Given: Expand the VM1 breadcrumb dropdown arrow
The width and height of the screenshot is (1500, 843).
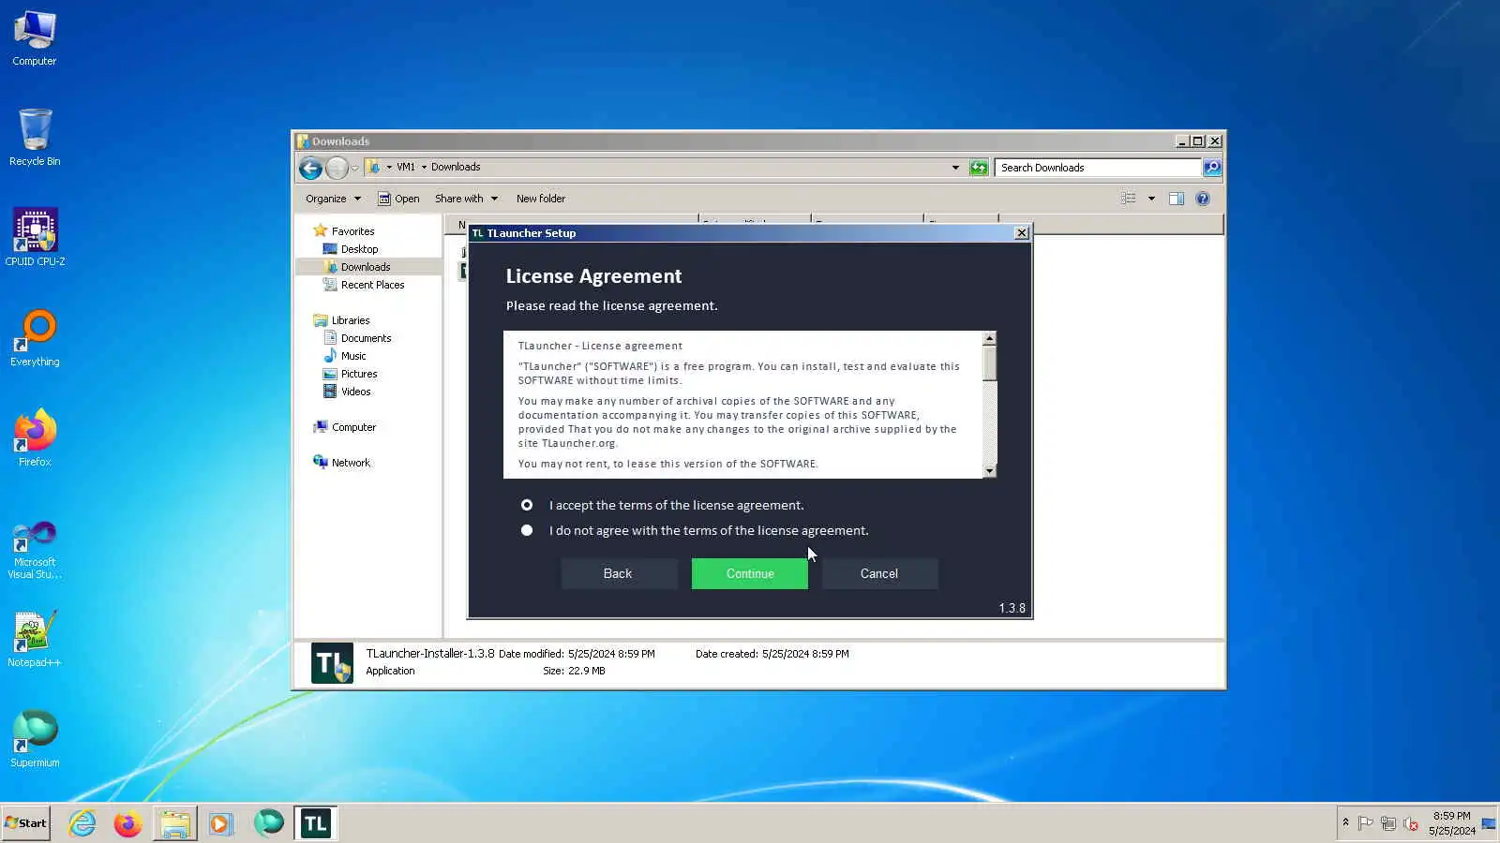Looking at the screenshot, I should 424,168.
